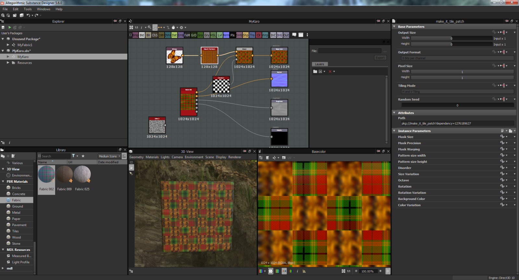Click the Library Search input field
The width and height of the screenshot is (519, 280).
pyautogui.click(x=55, y=156)
